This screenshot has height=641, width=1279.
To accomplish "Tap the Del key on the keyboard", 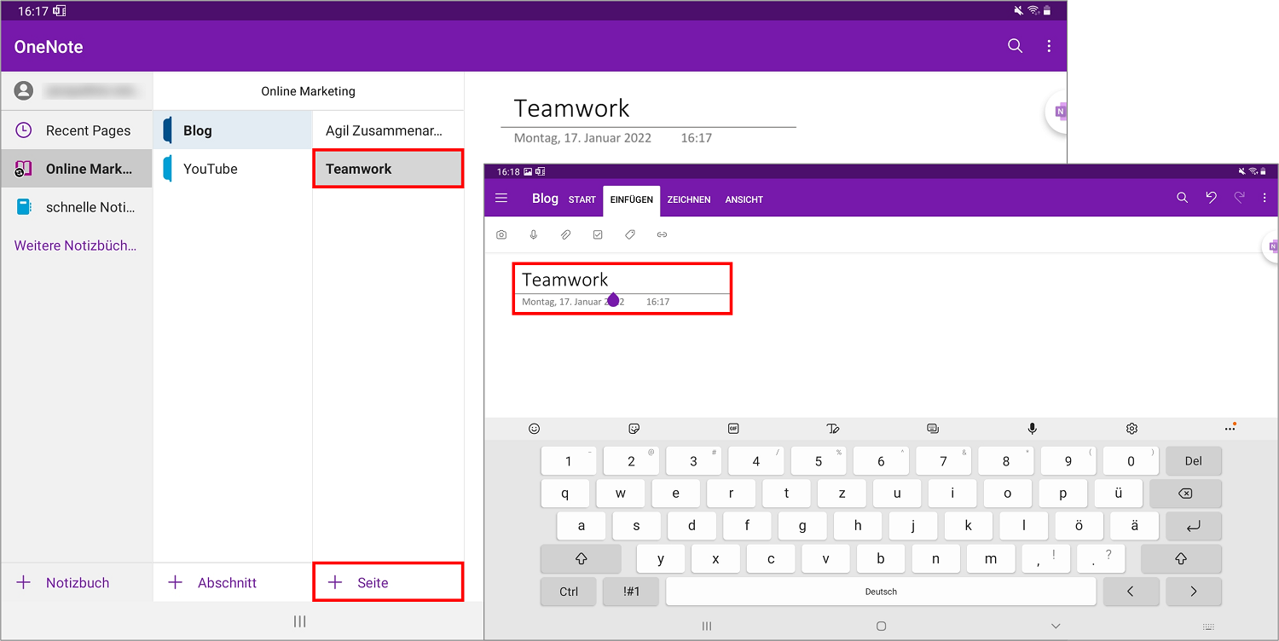I will [x=1194, y=461].
